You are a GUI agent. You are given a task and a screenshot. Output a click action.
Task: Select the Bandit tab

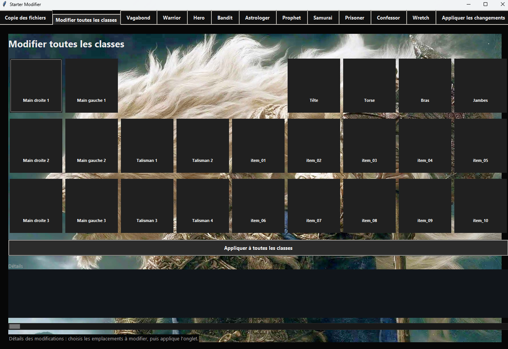[x=225, y=18]
